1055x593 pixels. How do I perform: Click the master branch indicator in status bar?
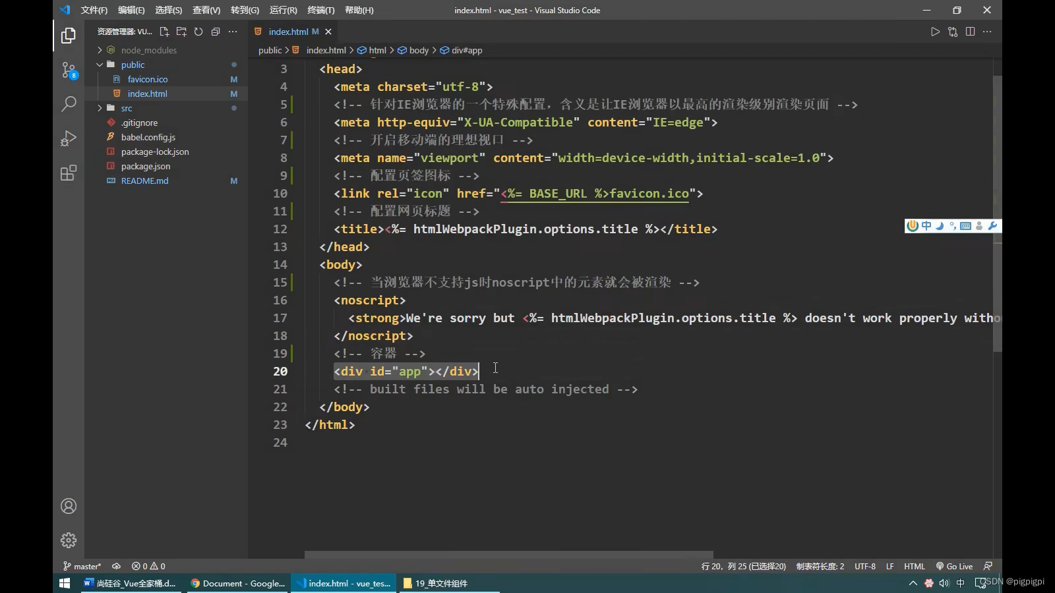coord(82,566)
